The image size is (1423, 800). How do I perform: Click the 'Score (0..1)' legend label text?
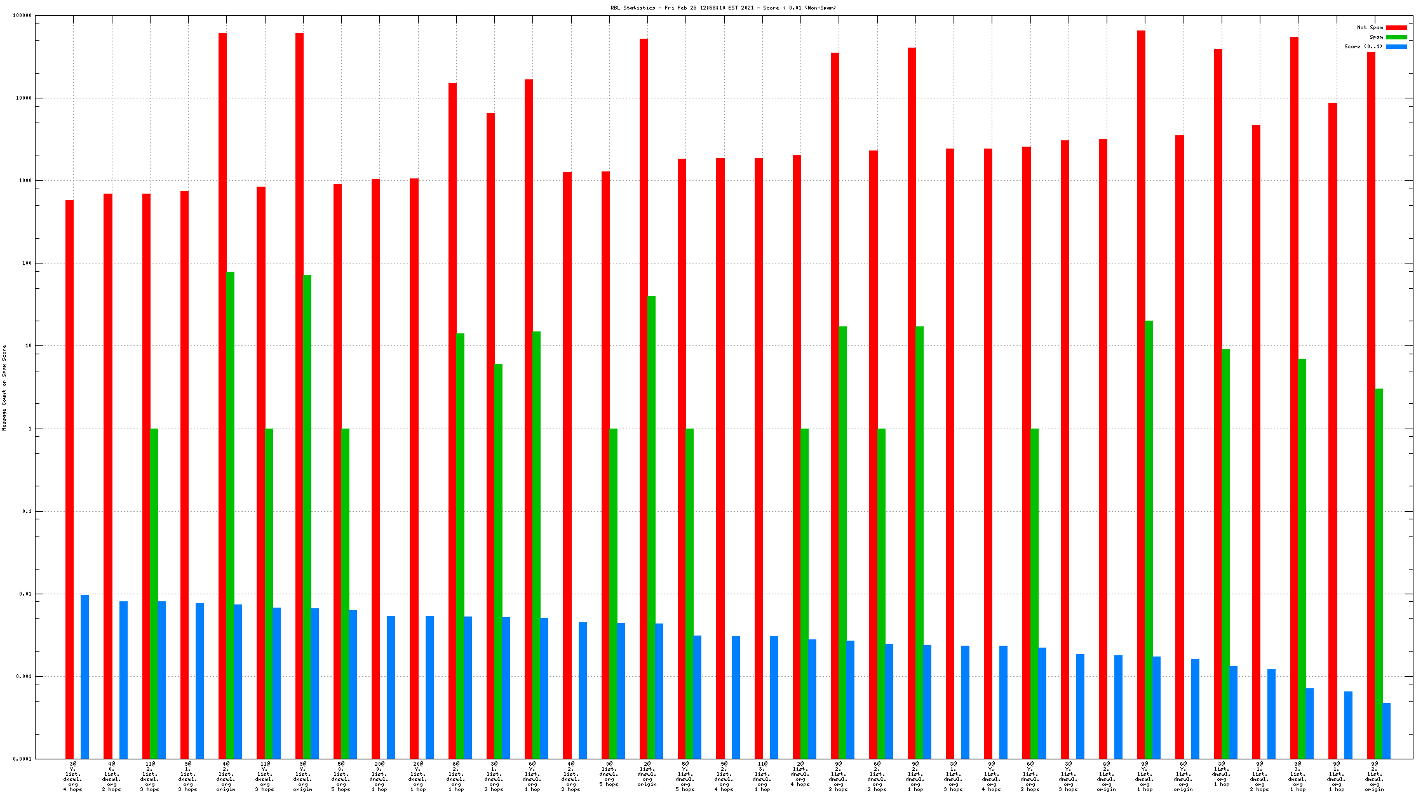(1363, 46)
